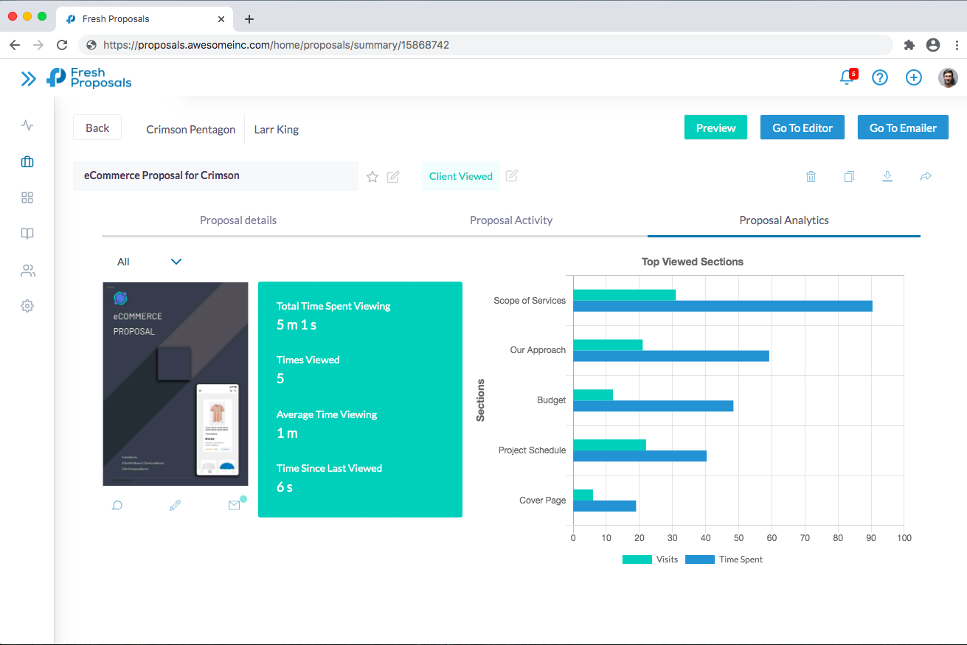This screenshot has height=645, width=967.
Task: Expand the sidebar with double chevron
Action: point(28,78)
